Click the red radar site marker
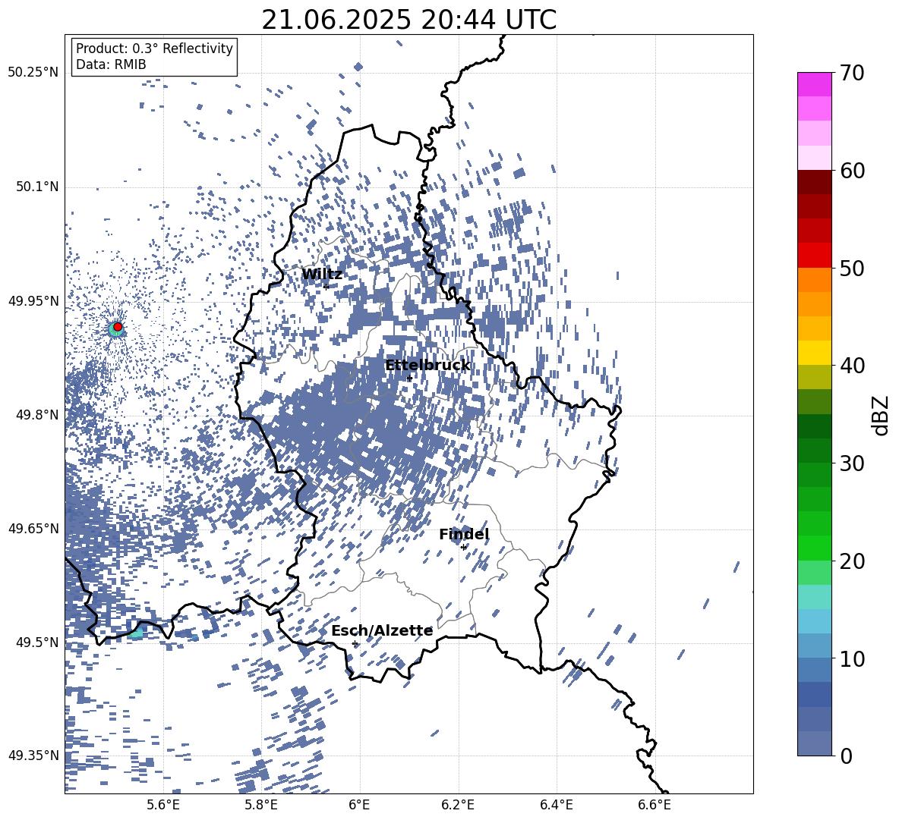The image size is (899, 820). [117, 327]
